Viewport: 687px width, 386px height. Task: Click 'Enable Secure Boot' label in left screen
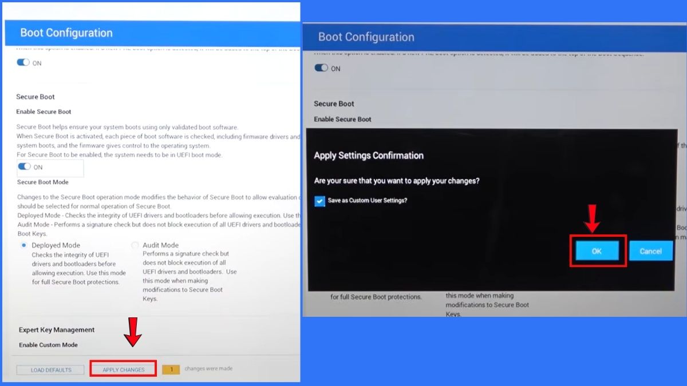44,112
